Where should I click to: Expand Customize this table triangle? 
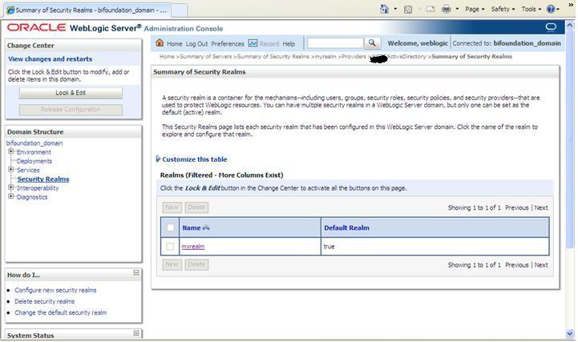(158, 159)
